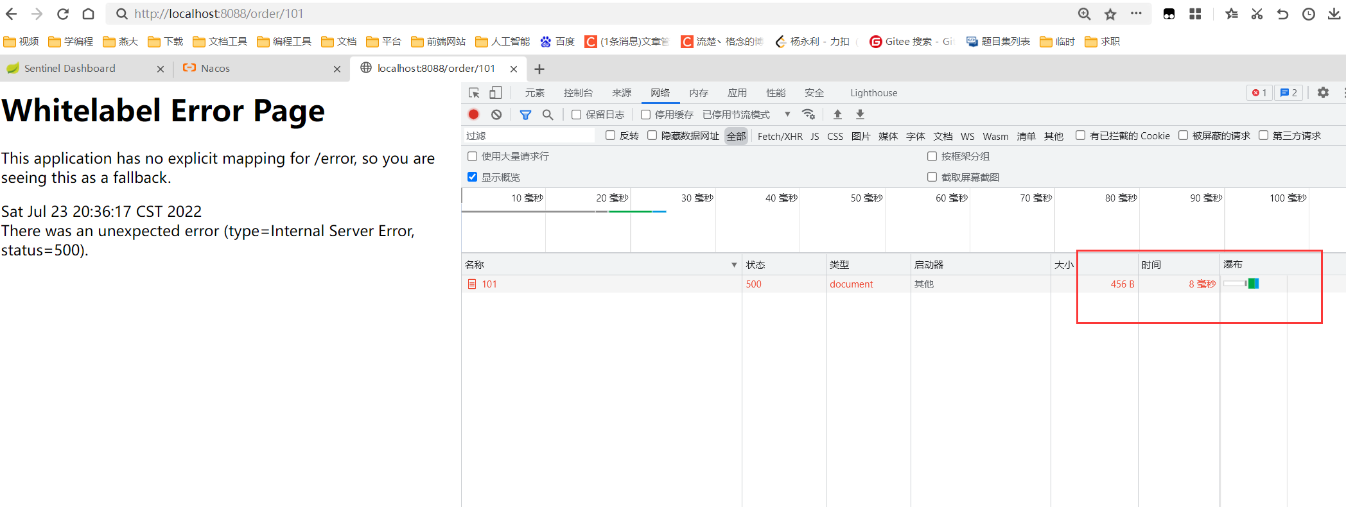The image size is (1346, 507).
Task: Activate DevTools element inspector picker
Action: [x=474, y=92]
